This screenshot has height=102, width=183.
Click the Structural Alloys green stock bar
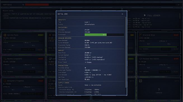click(x=158, y=47)
